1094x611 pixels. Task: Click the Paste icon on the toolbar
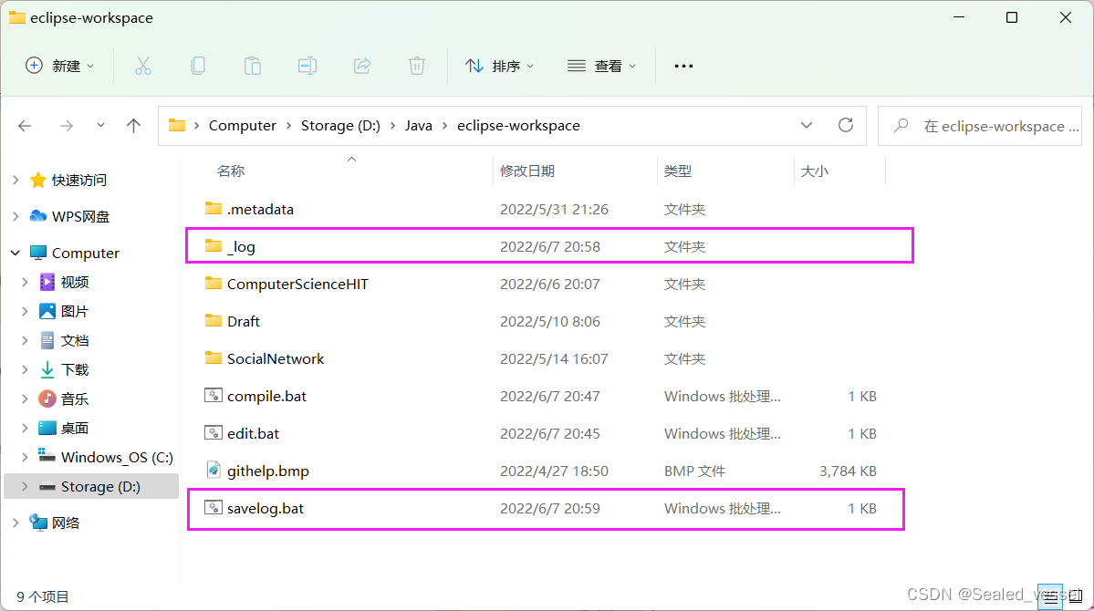click(252, 65)
